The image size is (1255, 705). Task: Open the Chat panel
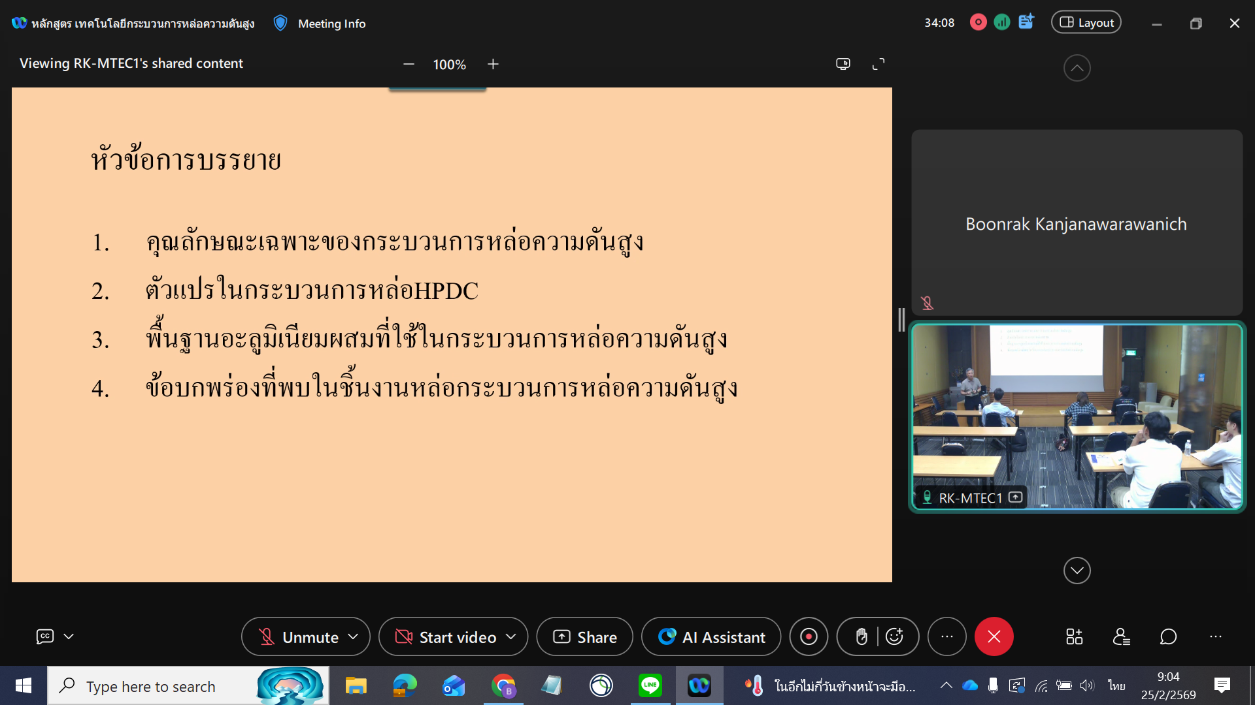click(1168, 636)
